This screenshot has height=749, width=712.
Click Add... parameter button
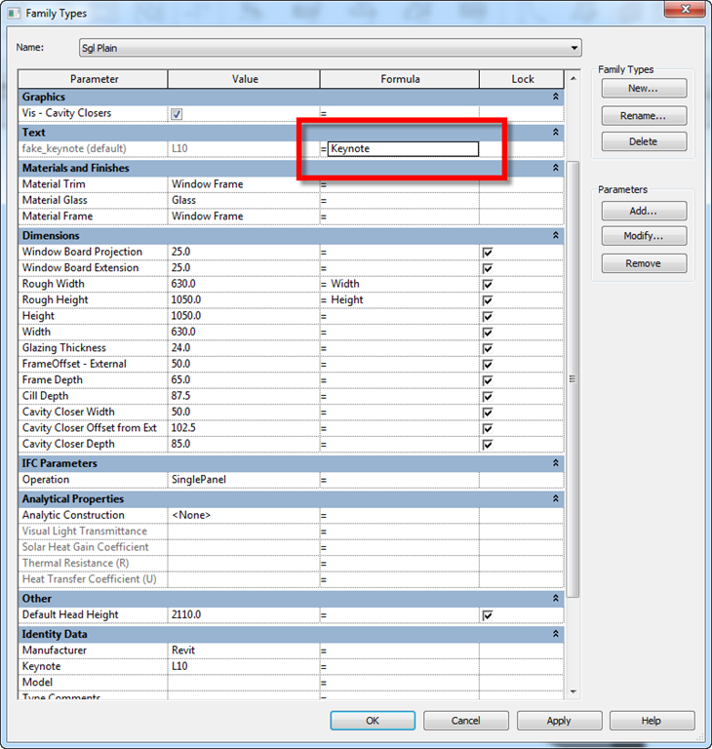[x=644, y=211]
